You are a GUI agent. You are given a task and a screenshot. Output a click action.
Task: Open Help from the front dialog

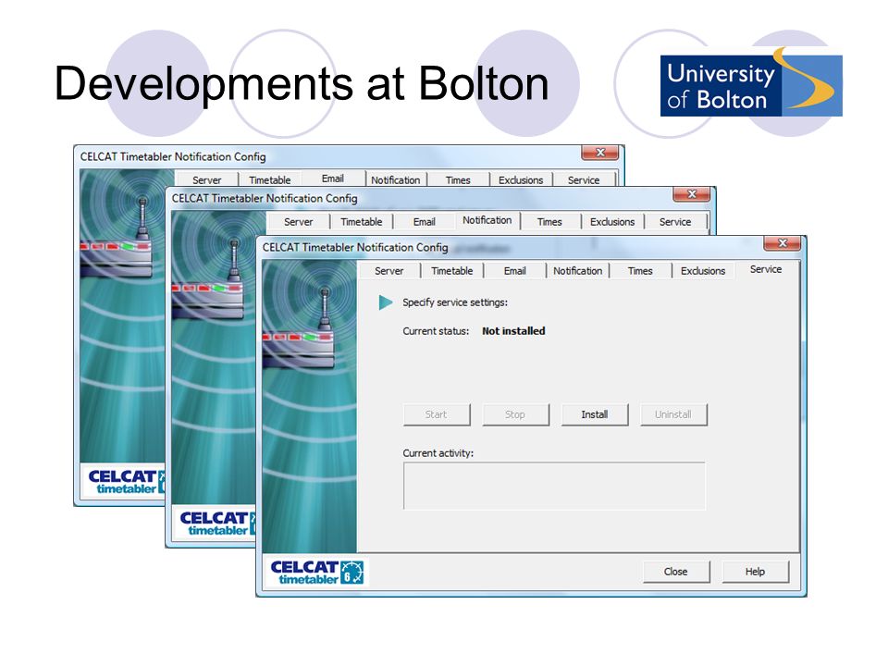point(755,572)
